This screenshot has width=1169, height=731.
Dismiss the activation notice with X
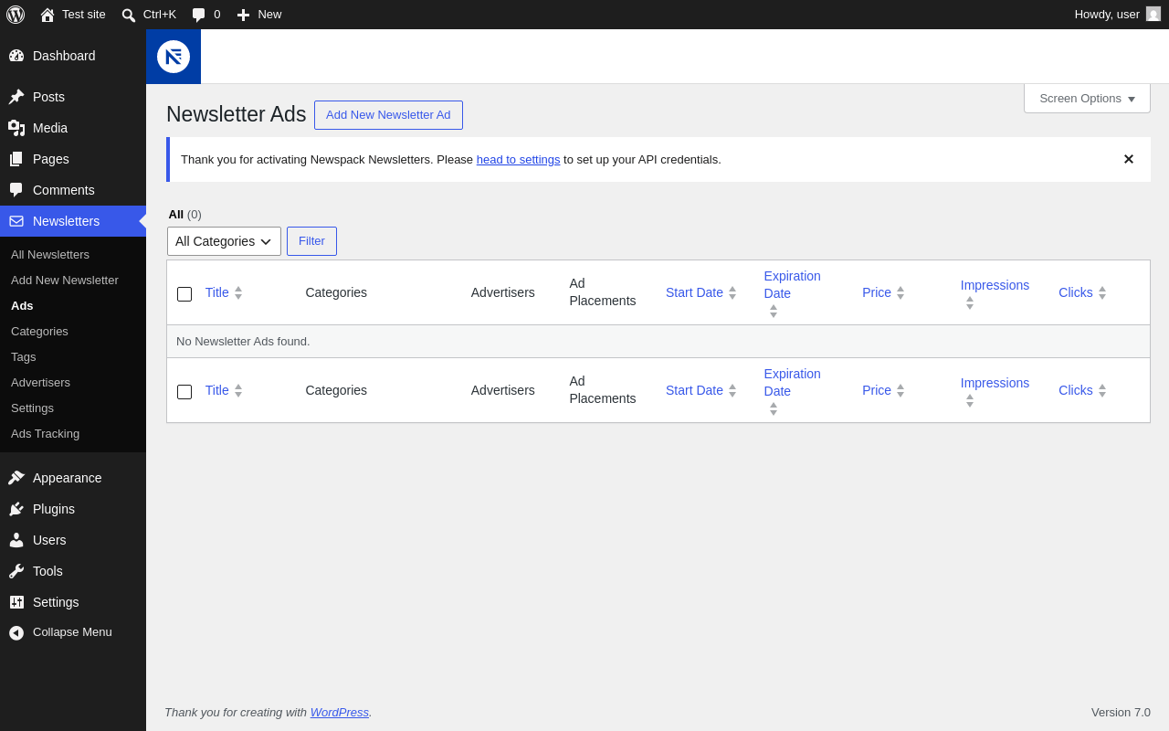(1129, 159)
